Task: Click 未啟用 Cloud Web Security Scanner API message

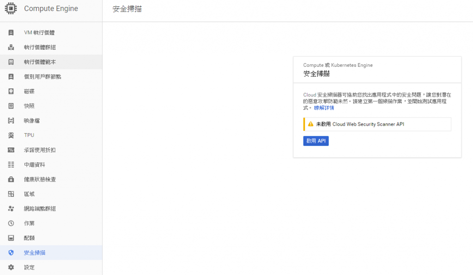Action: pyautogui.click(x=360, y=124)
